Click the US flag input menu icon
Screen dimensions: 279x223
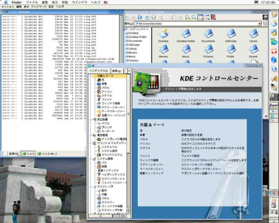(105, 2)
